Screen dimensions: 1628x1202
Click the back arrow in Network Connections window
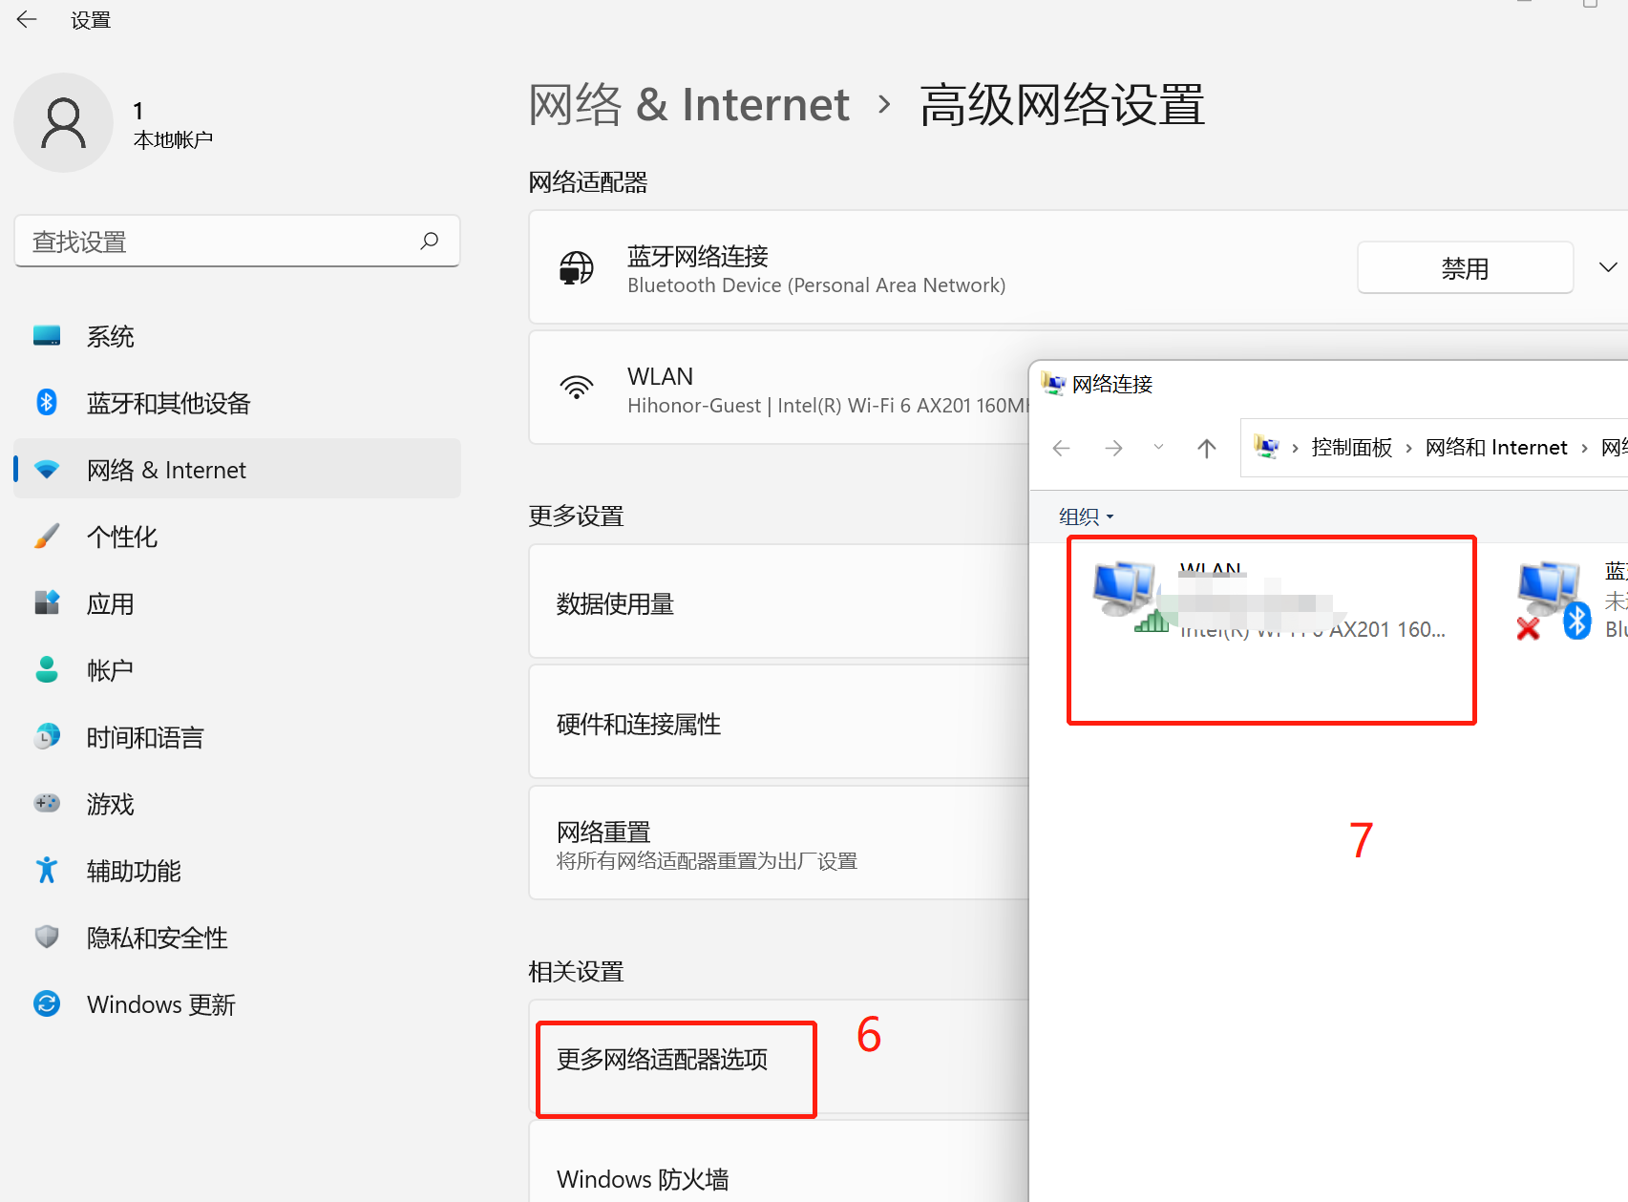(1061, 448)
